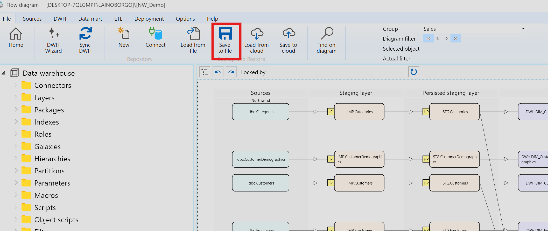Select the STG.Categories node
This screenshot has height=231, width=548.
click(x=454, y=112)
